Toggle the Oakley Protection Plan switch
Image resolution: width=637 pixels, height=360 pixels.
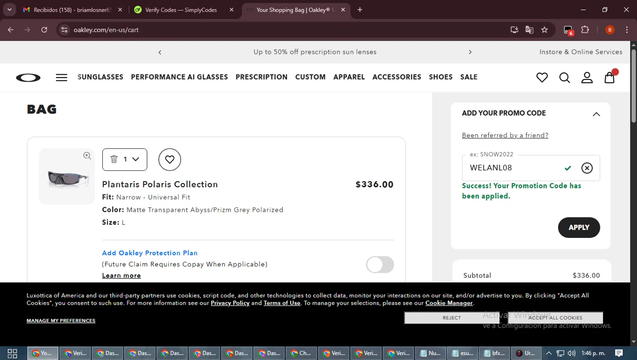(380, 264)
